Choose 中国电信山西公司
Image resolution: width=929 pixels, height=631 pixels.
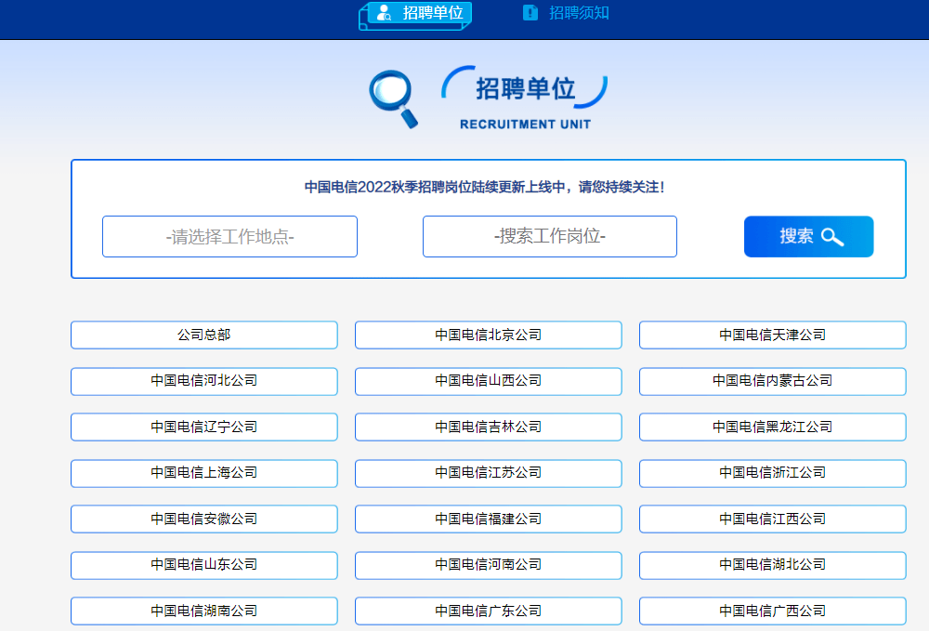click(489, 381)
